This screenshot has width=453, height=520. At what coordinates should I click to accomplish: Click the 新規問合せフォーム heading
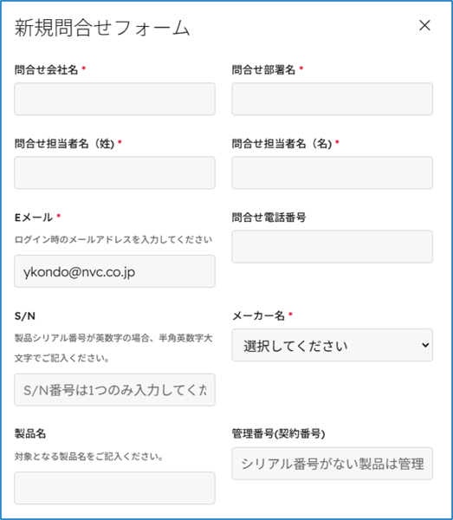(102, 27)
